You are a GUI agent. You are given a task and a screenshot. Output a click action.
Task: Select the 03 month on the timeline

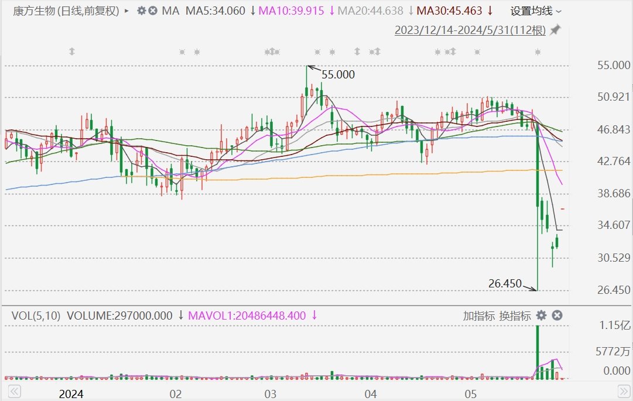(270, 393)
